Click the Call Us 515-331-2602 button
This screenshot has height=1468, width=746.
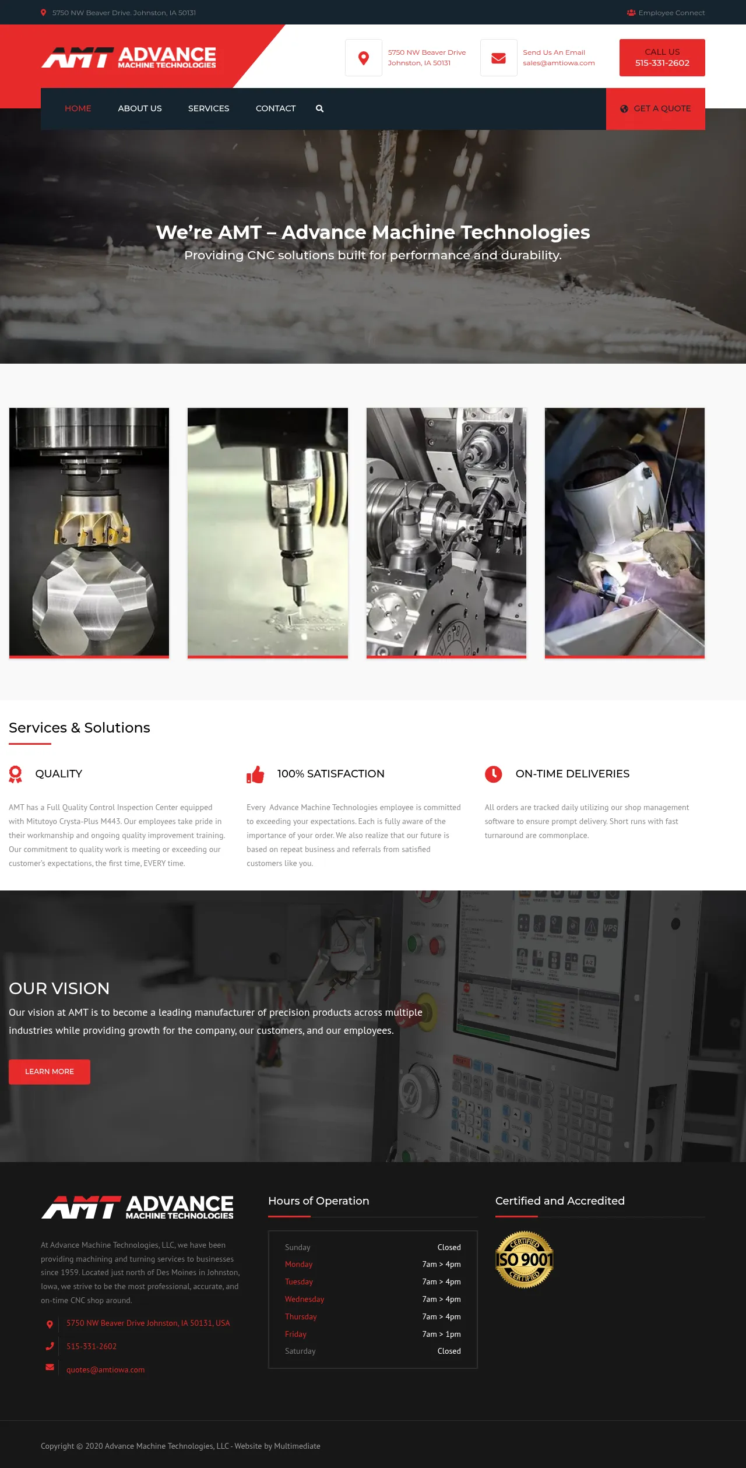[662, 58]
